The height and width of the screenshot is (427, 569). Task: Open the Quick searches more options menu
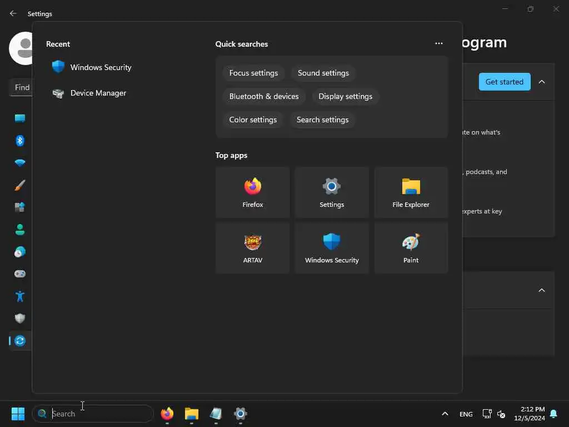(x=439, y=43)
